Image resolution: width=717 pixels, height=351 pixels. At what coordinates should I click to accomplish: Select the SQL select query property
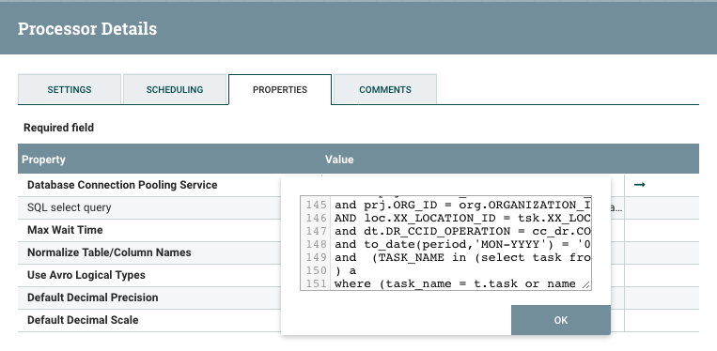click(x=69, y=207)
